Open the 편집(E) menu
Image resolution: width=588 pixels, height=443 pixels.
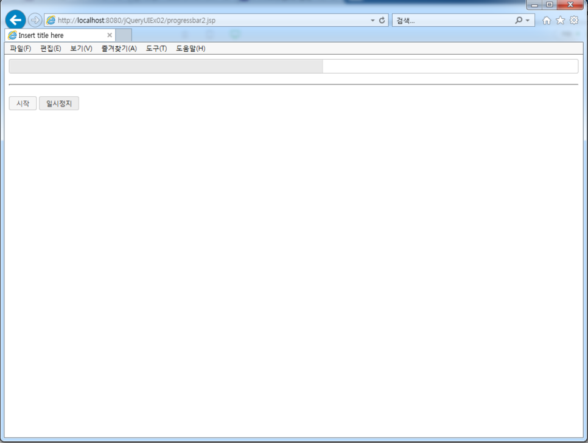51,48
